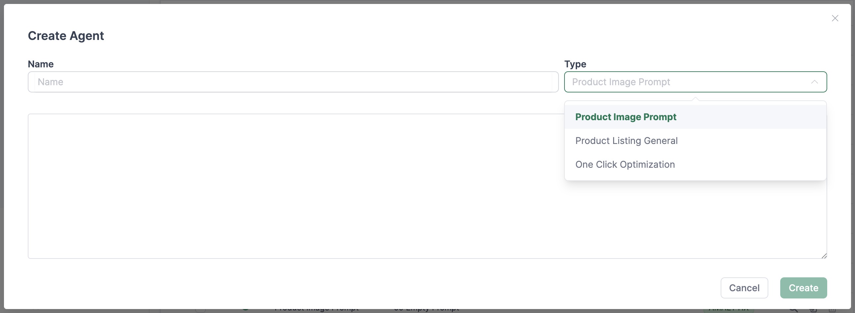Select One Click Optimization from the Type dropdown

[x=625, y=164]
